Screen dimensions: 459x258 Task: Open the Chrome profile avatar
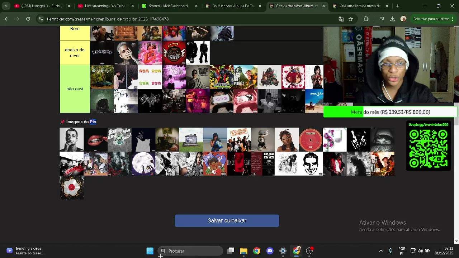click(403, 19)
